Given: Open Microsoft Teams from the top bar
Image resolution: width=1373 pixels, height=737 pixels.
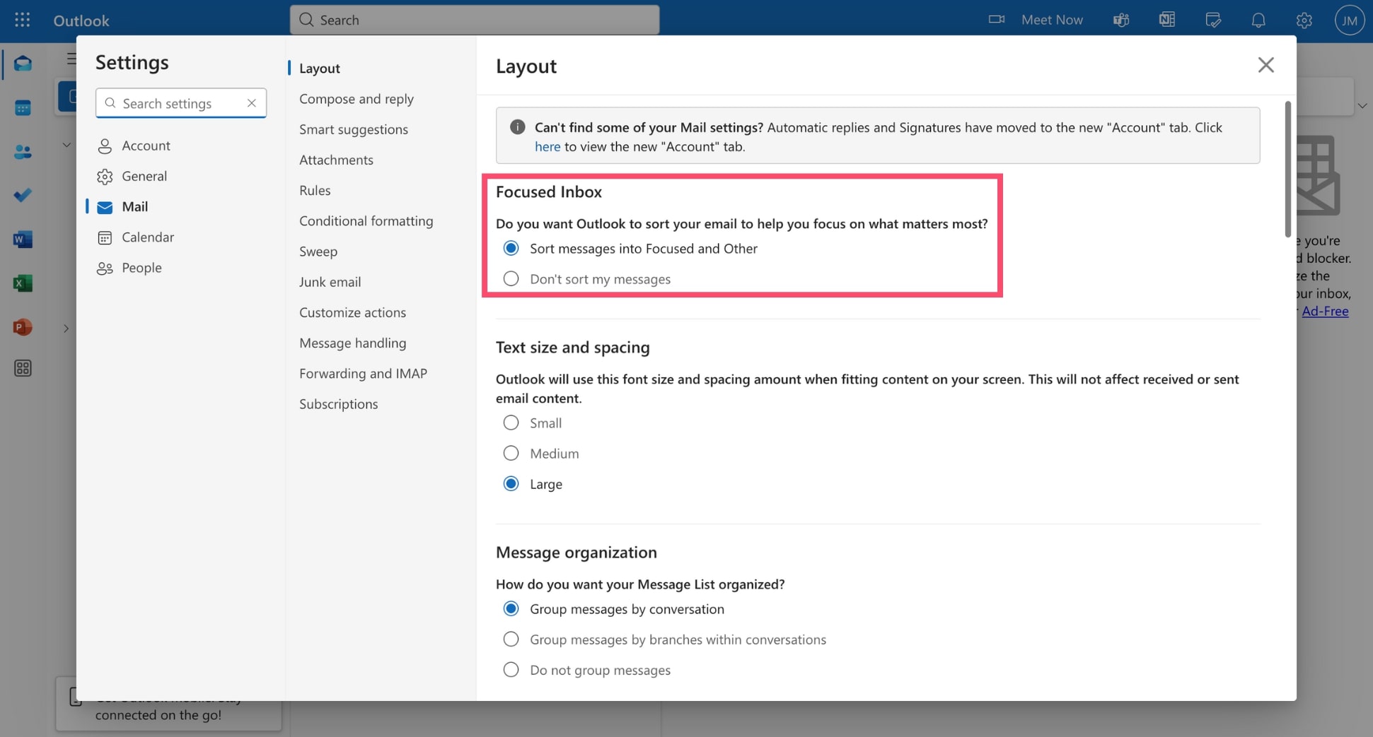Looking at the screenshot, I should (x=1120, y=20).
